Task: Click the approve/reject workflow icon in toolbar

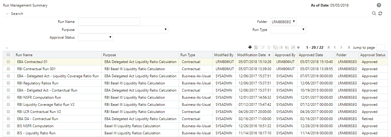Action: point(293,47)
